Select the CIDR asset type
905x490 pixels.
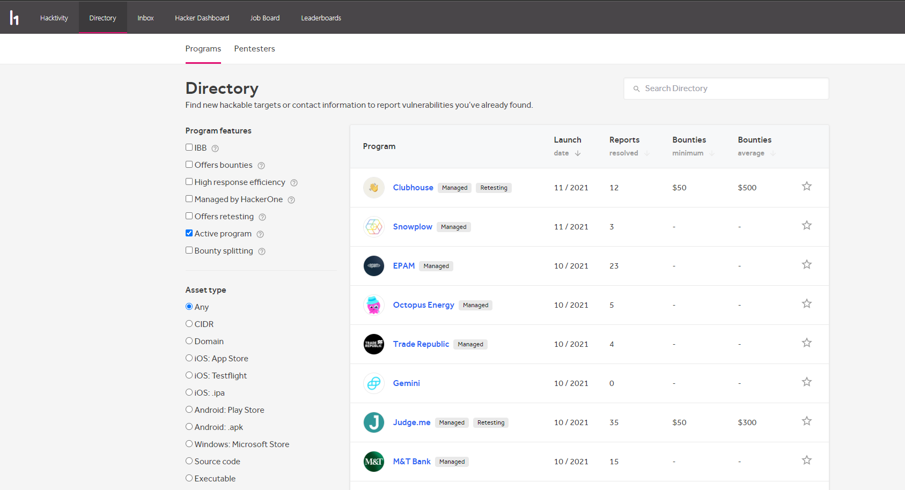pyautogui.click(x=189, y=324)
